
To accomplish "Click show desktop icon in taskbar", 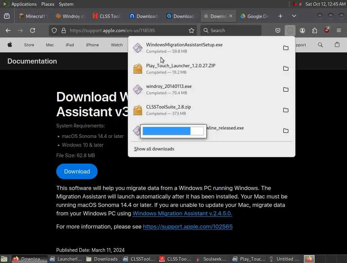I will [x=4, y=259].
